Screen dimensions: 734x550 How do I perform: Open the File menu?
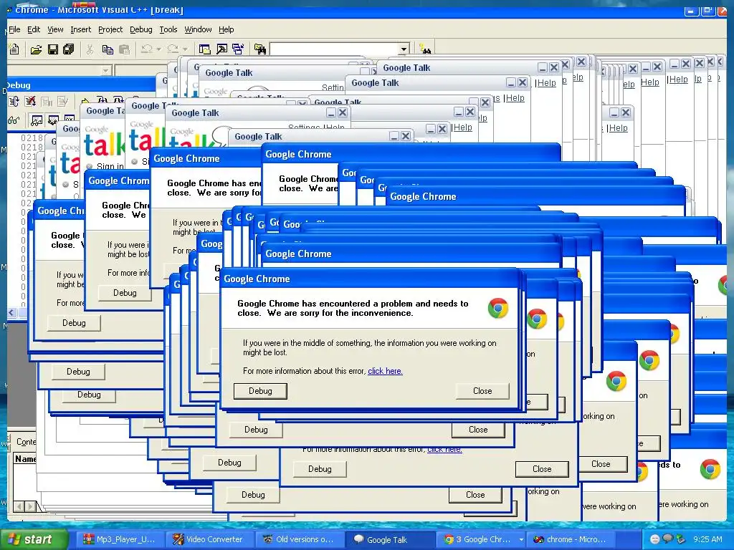click(14, 29)
